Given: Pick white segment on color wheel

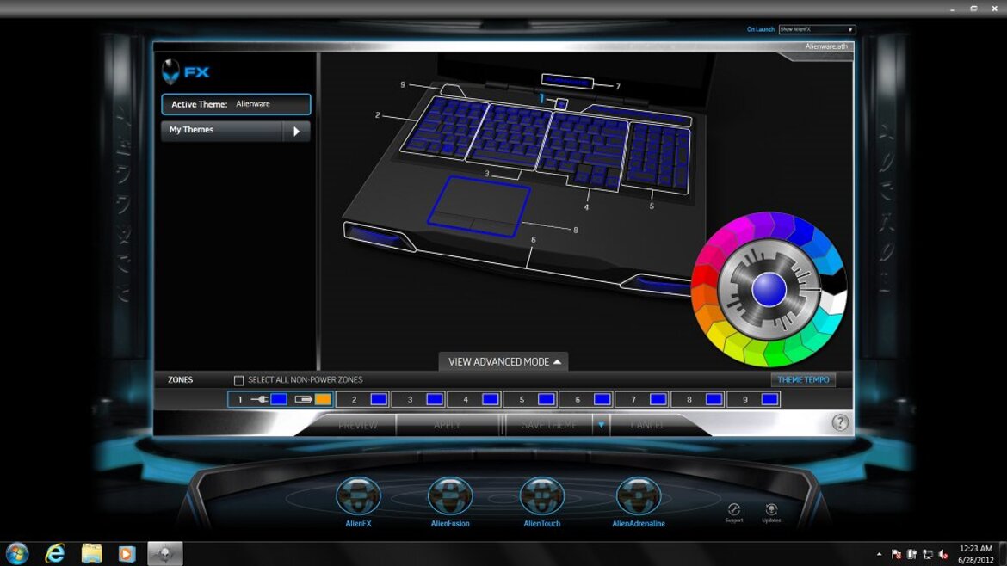Looking at the screenshot, I should click(835, 302).
